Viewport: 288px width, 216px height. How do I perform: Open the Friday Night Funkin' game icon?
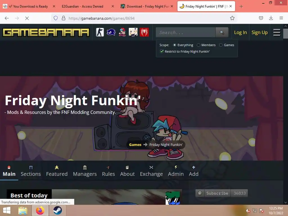[x=122, y=32]
